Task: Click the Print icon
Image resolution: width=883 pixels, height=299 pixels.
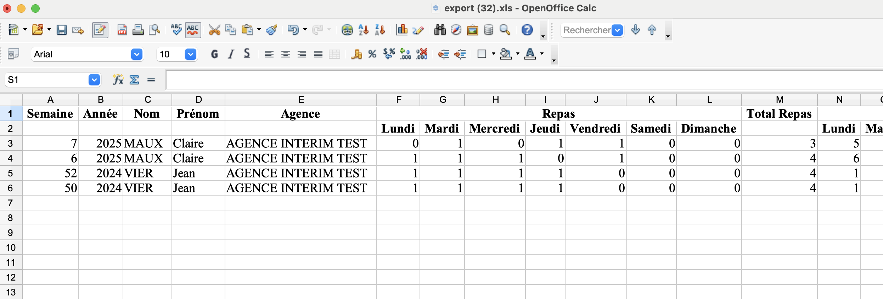Action: [x=138, y=30]
